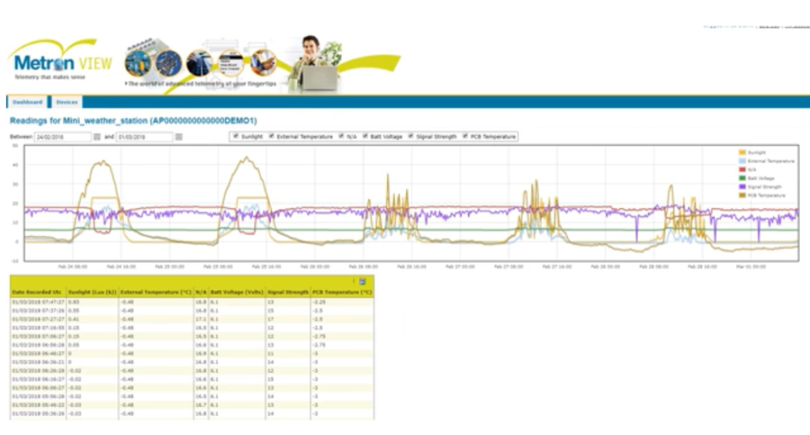Toggle the Batt Voltage checkbox

tap(364, 137)
